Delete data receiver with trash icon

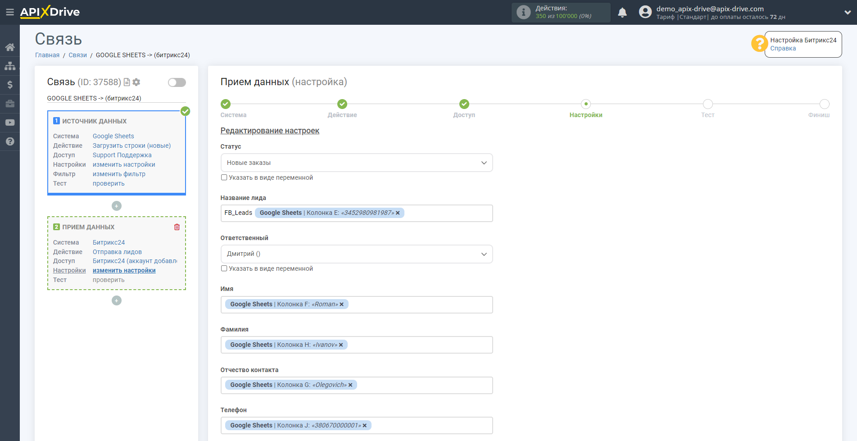point(177,227)
